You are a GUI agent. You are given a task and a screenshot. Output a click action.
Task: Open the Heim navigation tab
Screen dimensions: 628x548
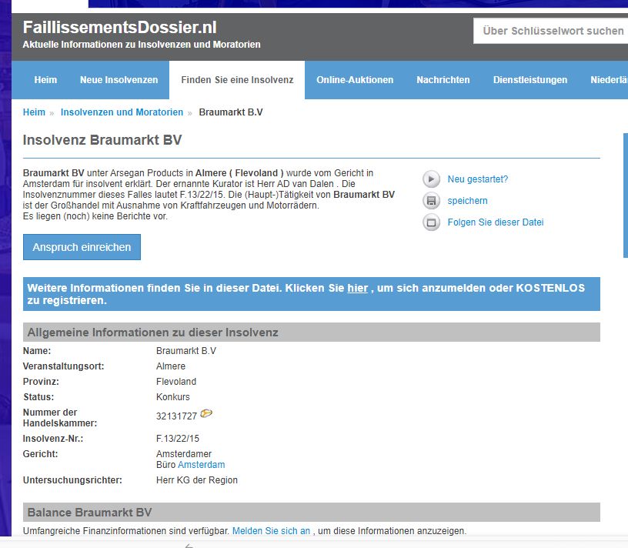tap(45, 80)
